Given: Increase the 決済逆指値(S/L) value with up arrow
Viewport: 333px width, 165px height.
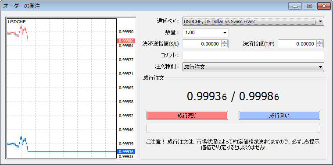Looking at the screenshot, I should (225, 42).
